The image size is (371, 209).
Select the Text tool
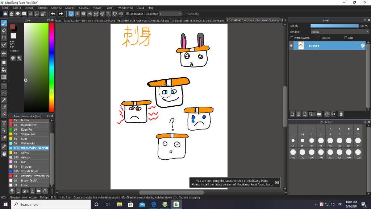4,123
